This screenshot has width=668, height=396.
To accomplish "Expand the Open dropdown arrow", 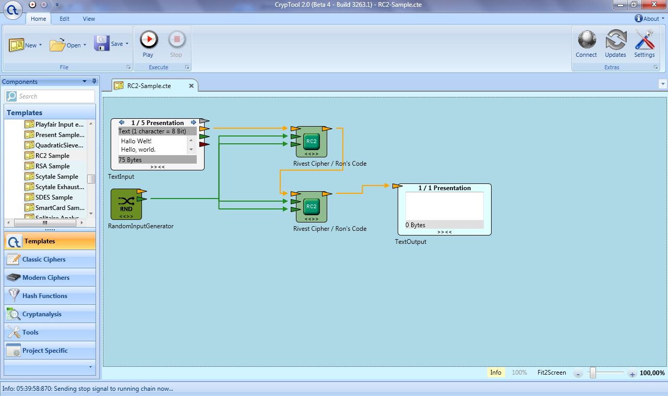I will (x=85, y=45).
